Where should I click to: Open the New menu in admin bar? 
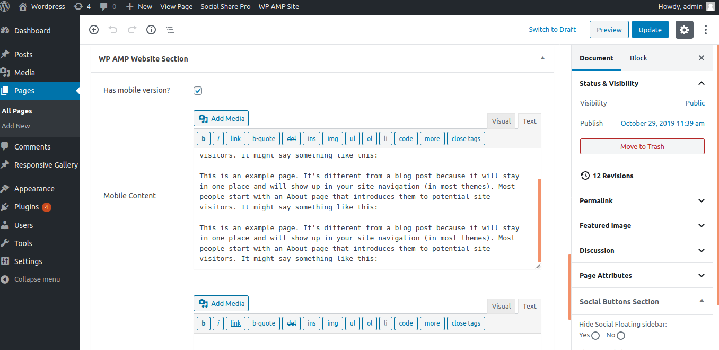pos(139,7)
